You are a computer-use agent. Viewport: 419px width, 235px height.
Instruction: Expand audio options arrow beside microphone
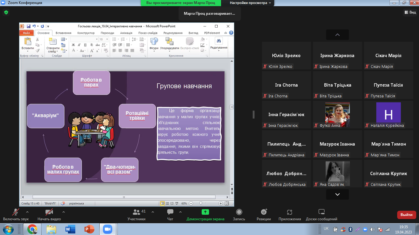(x=27, y=212)
